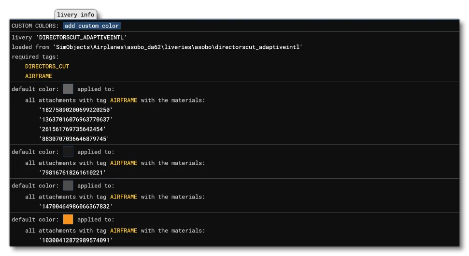The image size is (469, 256).
Task: Click livery name 'DIRECTORSCUT_ADAPTIVEINTL'
Action: click(81, 37)
